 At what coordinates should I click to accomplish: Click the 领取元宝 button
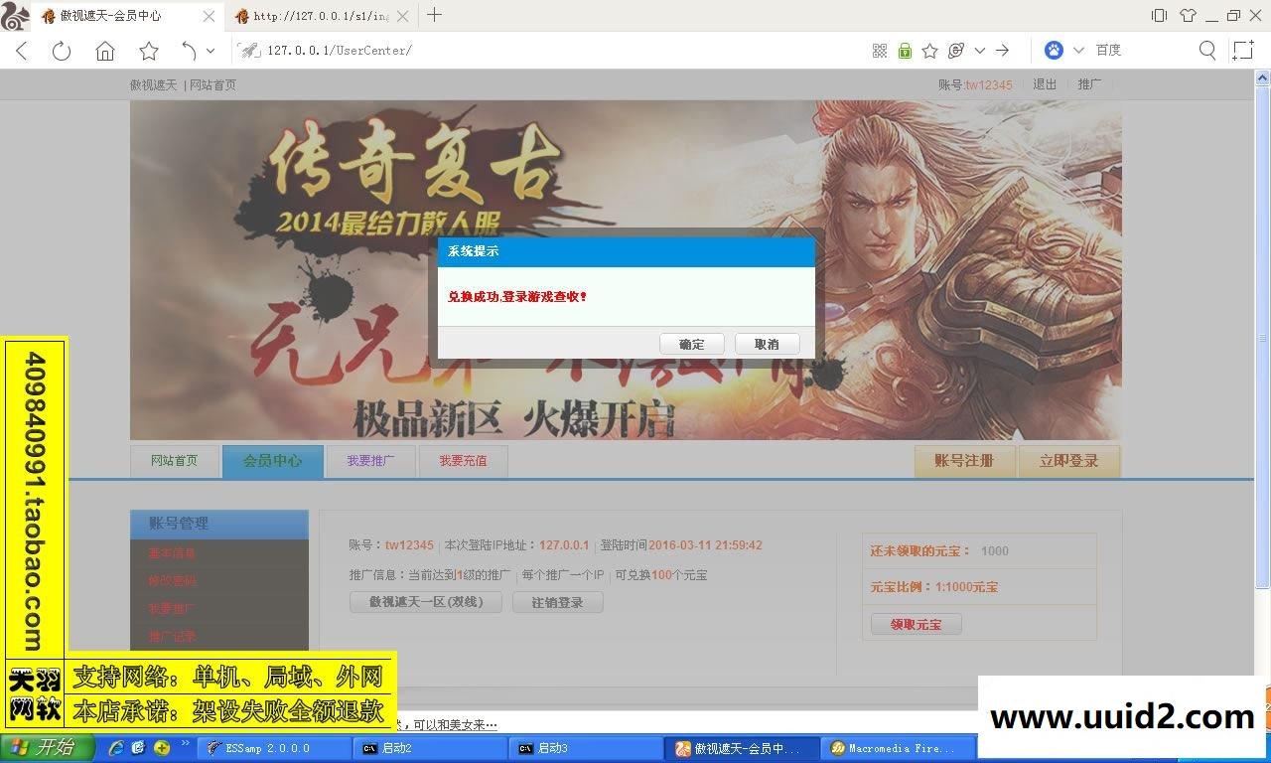pyautogui.click(x=915, y=624)
